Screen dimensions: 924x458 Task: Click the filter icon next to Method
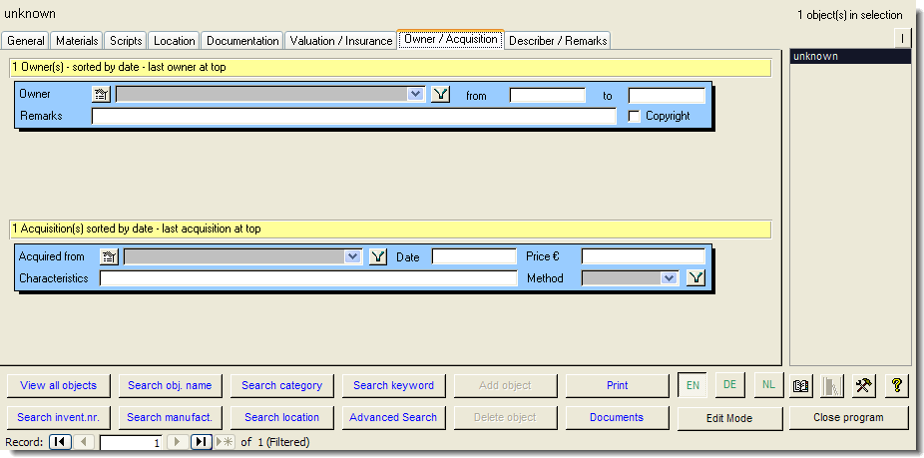tap(695, 278)
